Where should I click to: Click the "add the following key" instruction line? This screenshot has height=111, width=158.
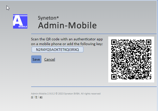click(67, 44)
